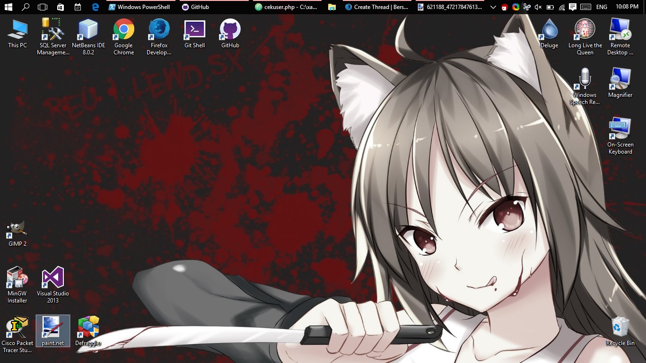Open Task View from the taskbar
Image resolution: width=646 pixels, height=363 pixels.
click(43, 7)
